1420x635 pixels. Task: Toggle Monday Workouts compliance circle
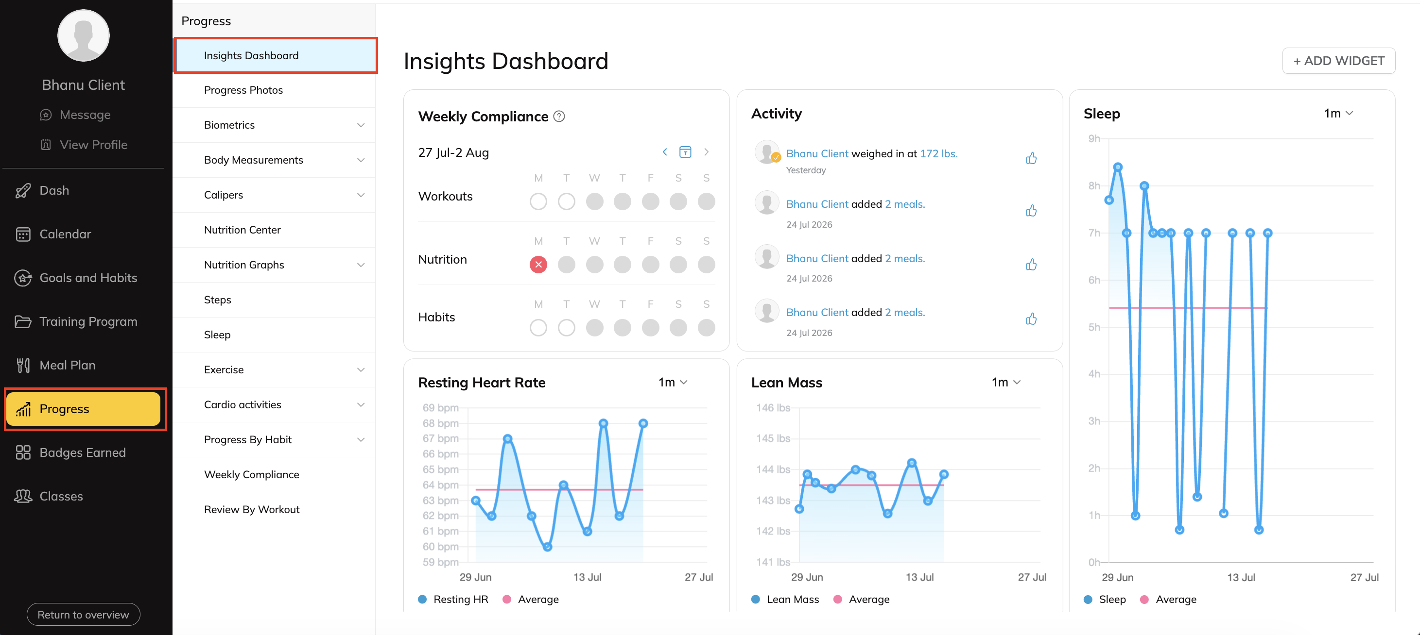pos(538,201)
